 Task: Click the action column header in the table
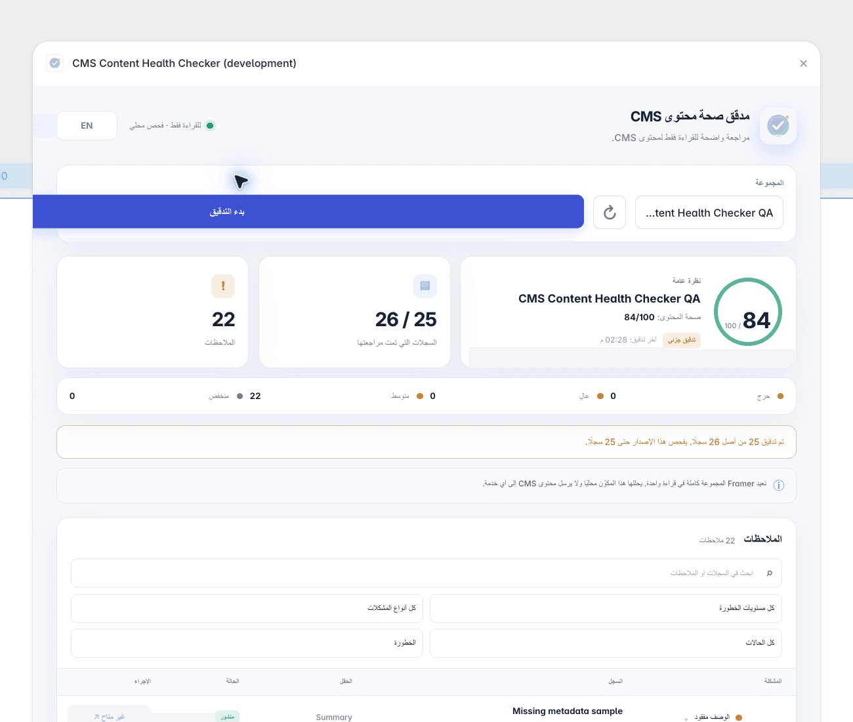[142, 681]
